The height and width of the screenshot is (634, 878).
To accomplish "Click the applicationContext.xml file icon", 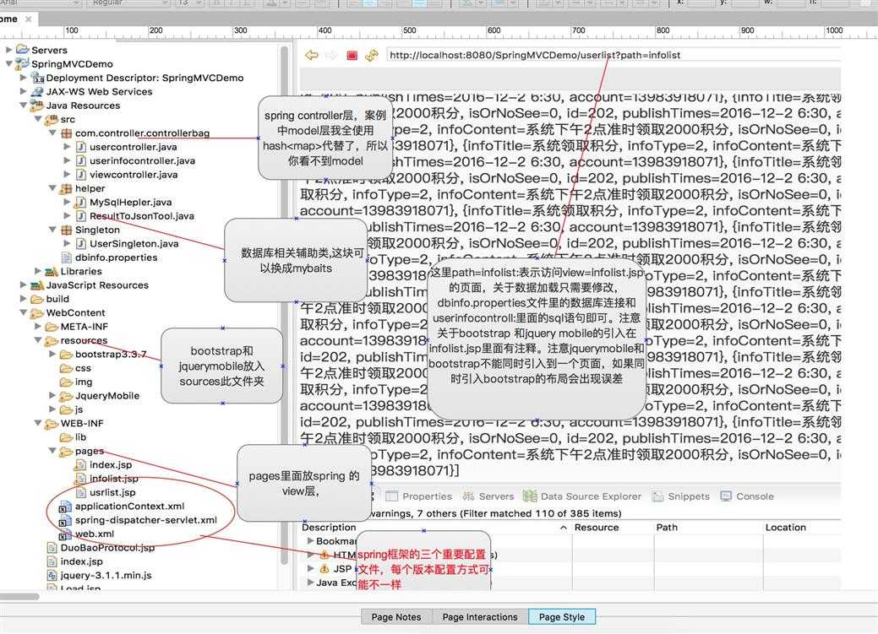I will click(x=65, y=507).
